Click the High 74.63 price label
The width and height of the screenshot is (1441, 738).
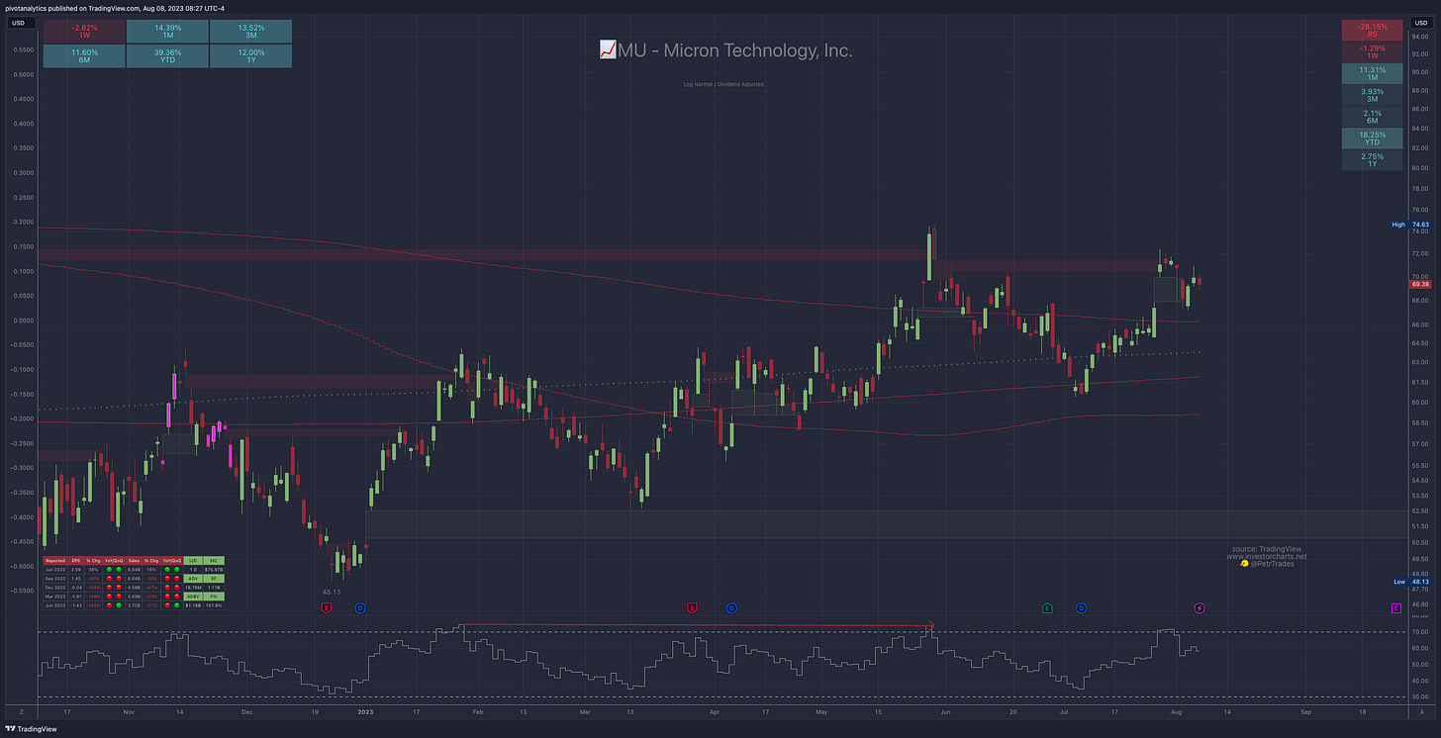(x=1411, y=225)
